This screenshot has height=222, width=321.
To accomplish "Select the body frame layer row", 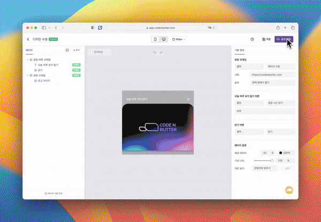I will (53, 75).
